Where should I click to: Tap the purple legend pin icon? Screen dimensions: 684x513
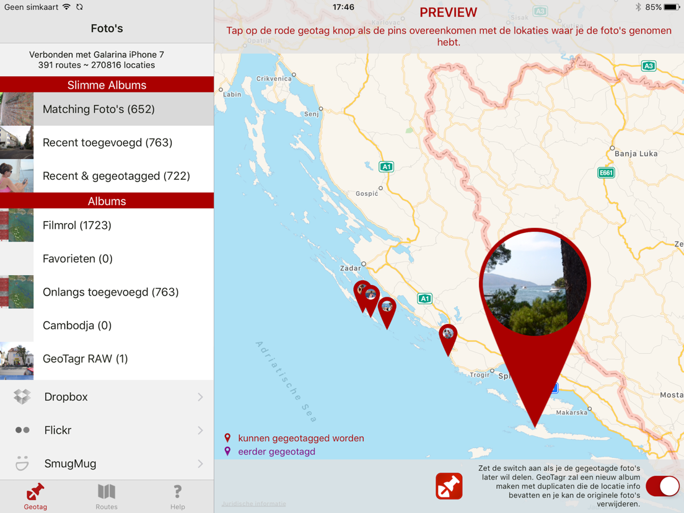227,452
